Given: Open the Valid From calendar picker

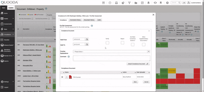Looking at the screenshot, I should tap(87, 39).
